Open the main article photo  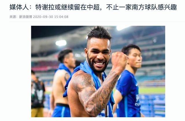(98, 71)
